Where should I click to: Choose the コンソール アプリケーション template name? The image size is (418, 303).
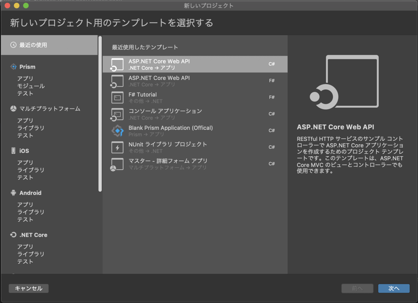click(x=165, y=111)
